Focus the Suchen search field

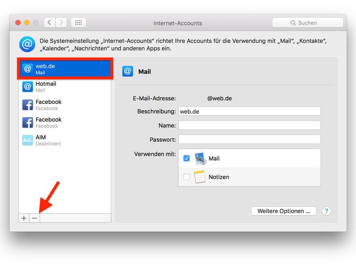(307, 23)
